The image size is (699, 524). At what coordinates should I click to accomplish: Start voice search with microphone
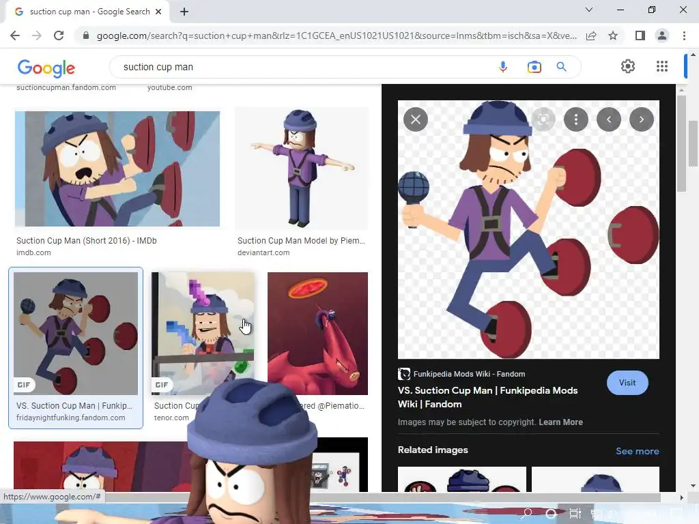click(x=503, y=67)
